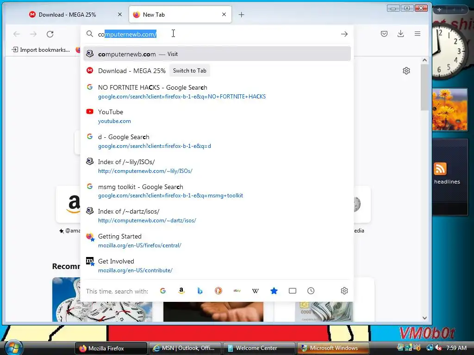Open Get Involved bookmark suggestion
The width and height of the screenshot is (474, 355).
point(217,265)
